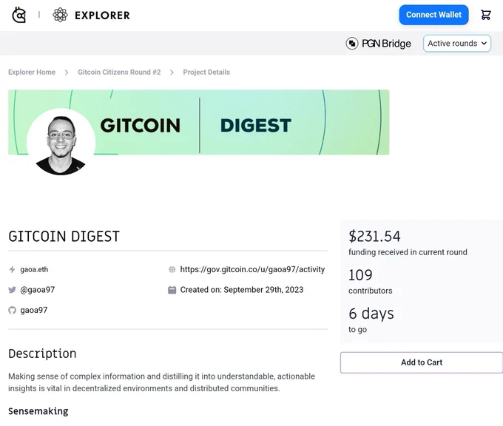Add project to cart
503x426 pixels.
[422, 362]
